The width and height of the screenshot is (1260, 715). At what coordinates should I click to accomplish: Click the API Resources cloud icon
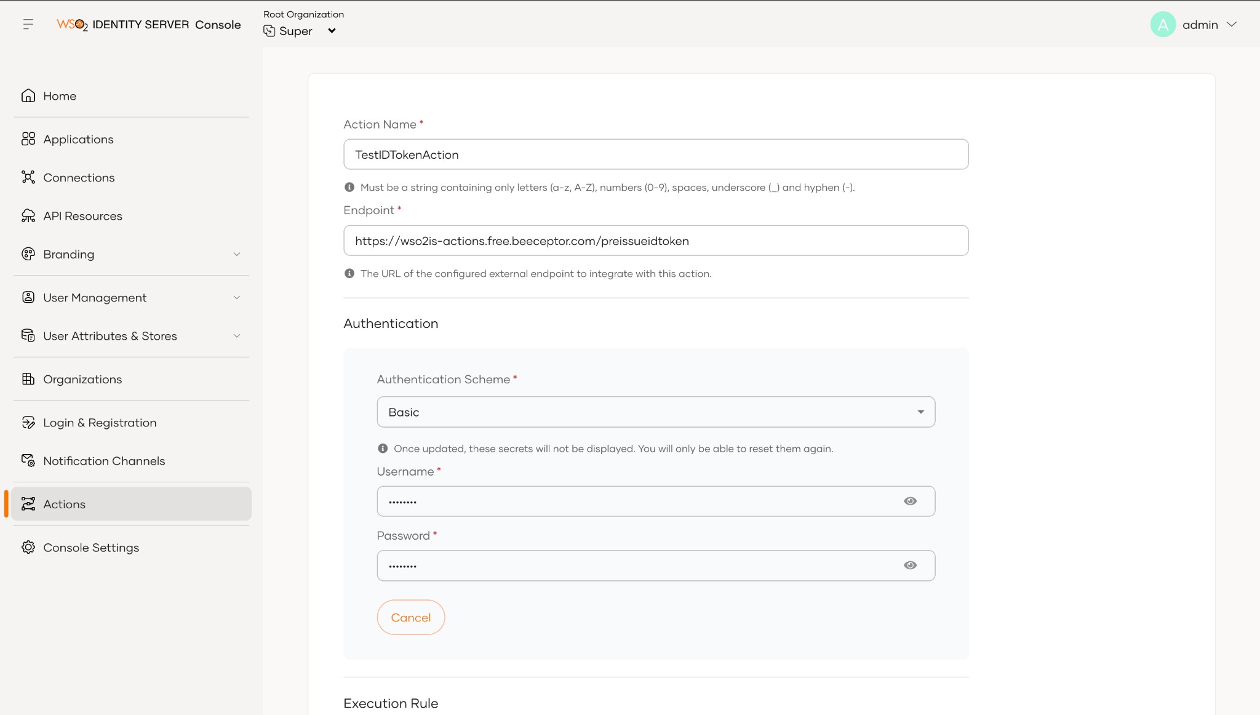tap(28, 216)
